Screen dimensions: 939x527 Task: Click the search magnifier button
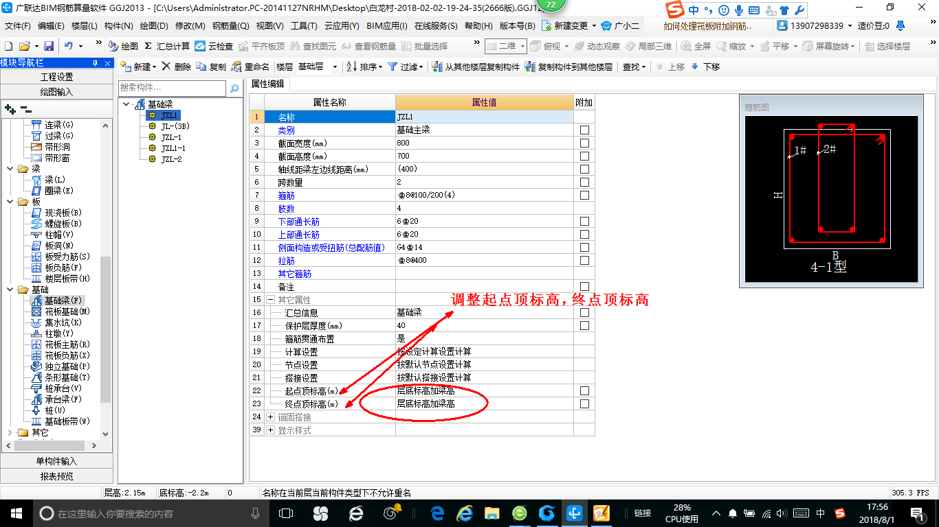click(234, 88)
